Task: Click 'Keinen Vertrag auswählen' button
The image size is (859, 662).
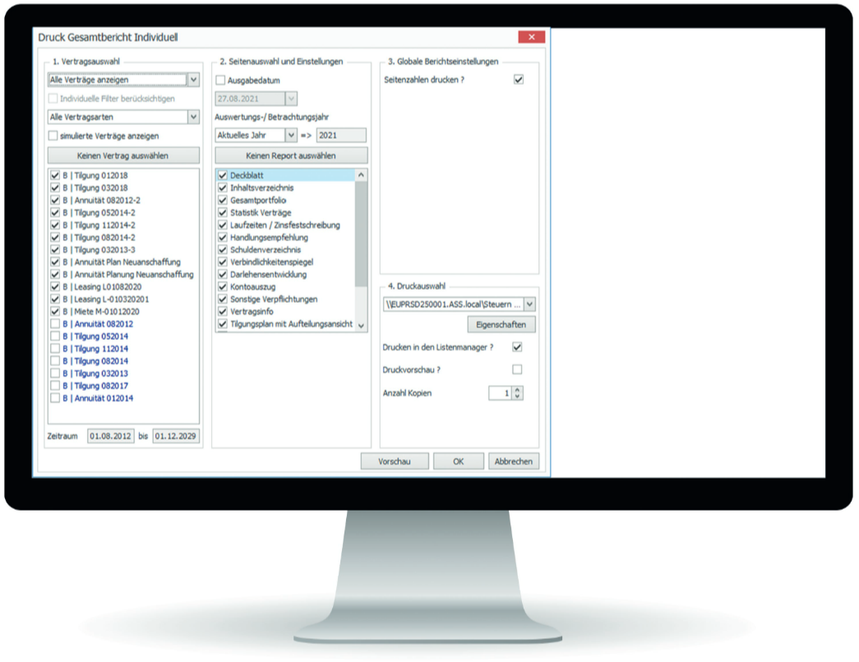Action: pyautogui.click(x=123, y=155)
